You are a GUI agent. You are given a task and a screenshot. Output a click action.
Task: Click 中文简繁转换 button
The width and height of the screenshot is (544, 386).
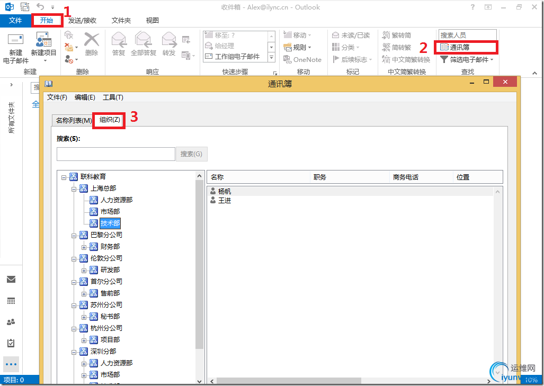(x=406, y=60)
